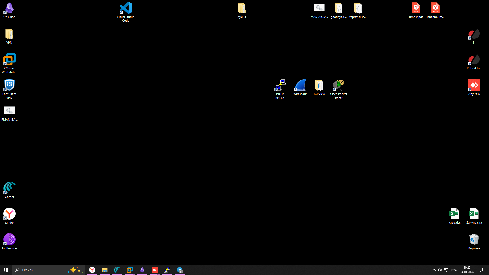The width and height of the screenshot is (489, 275).
Task: Select the Cisco Packet Tracer shortcut
Action: click(x=339, y=89)
